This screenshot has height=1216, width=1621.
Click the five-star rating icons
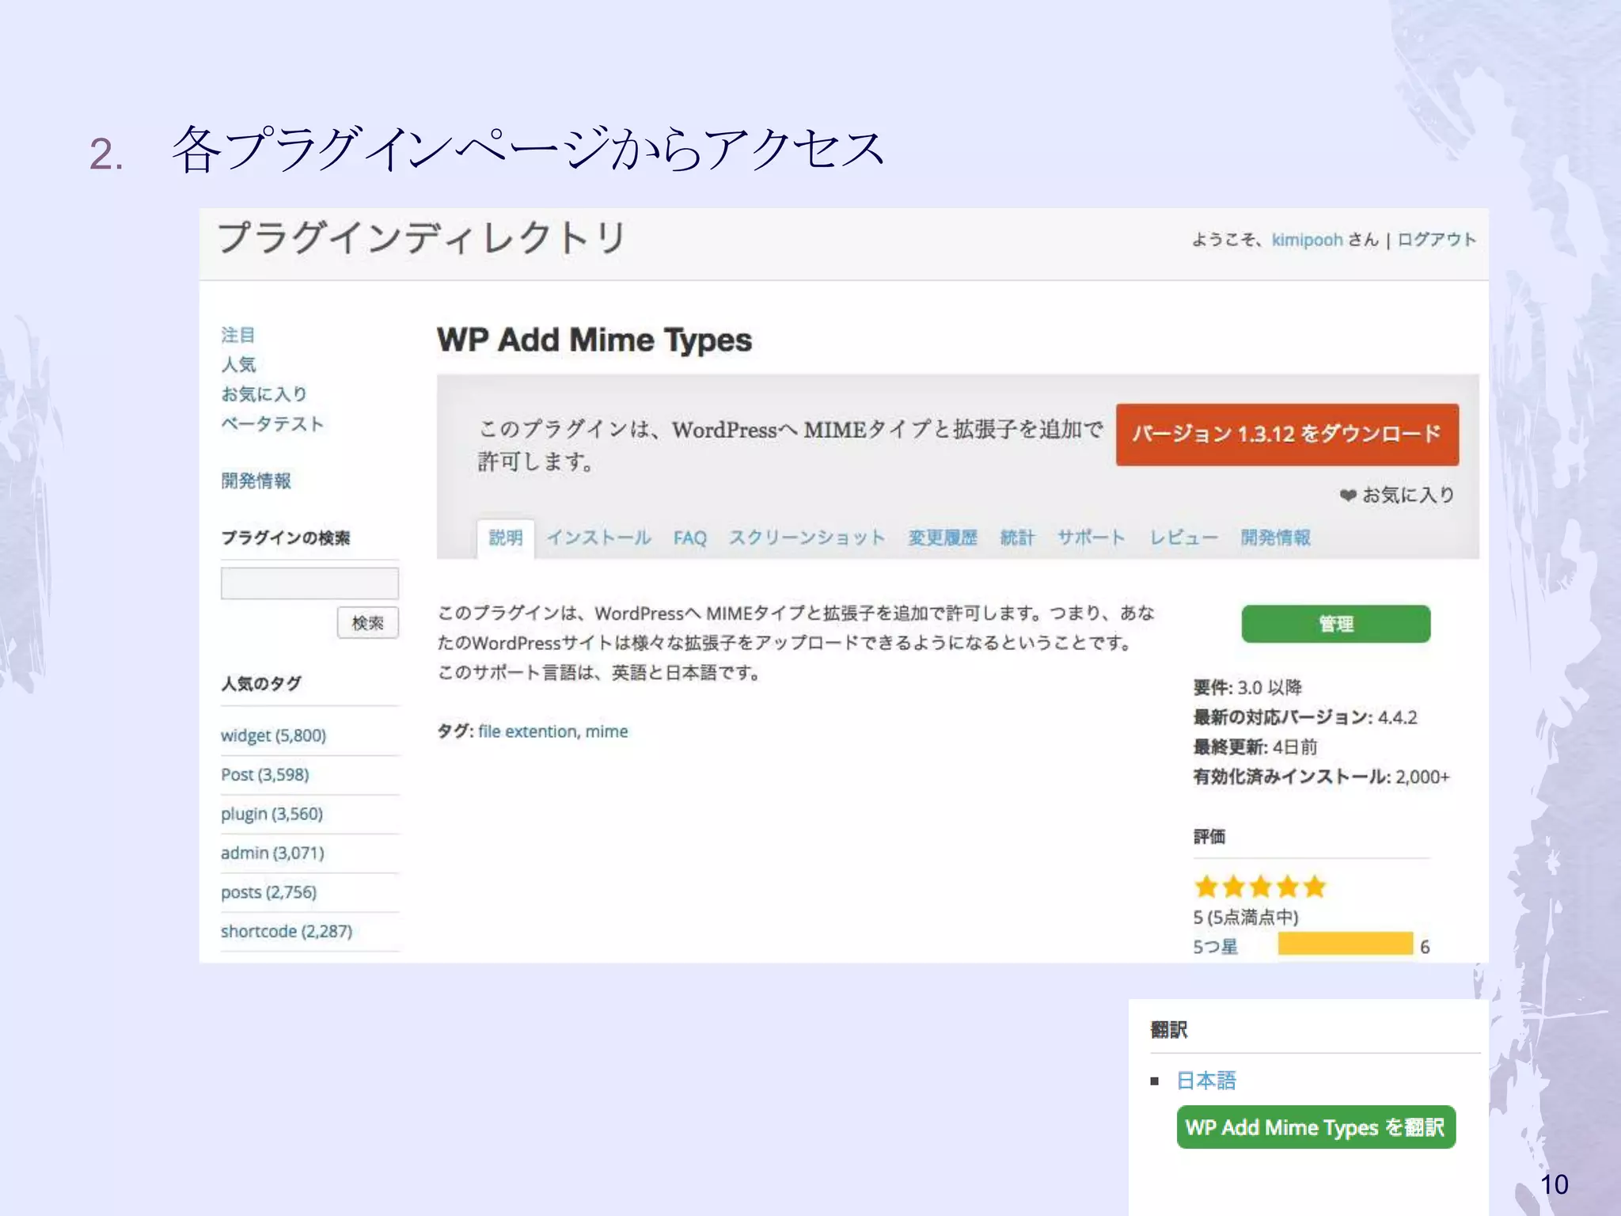(1260, 887)
